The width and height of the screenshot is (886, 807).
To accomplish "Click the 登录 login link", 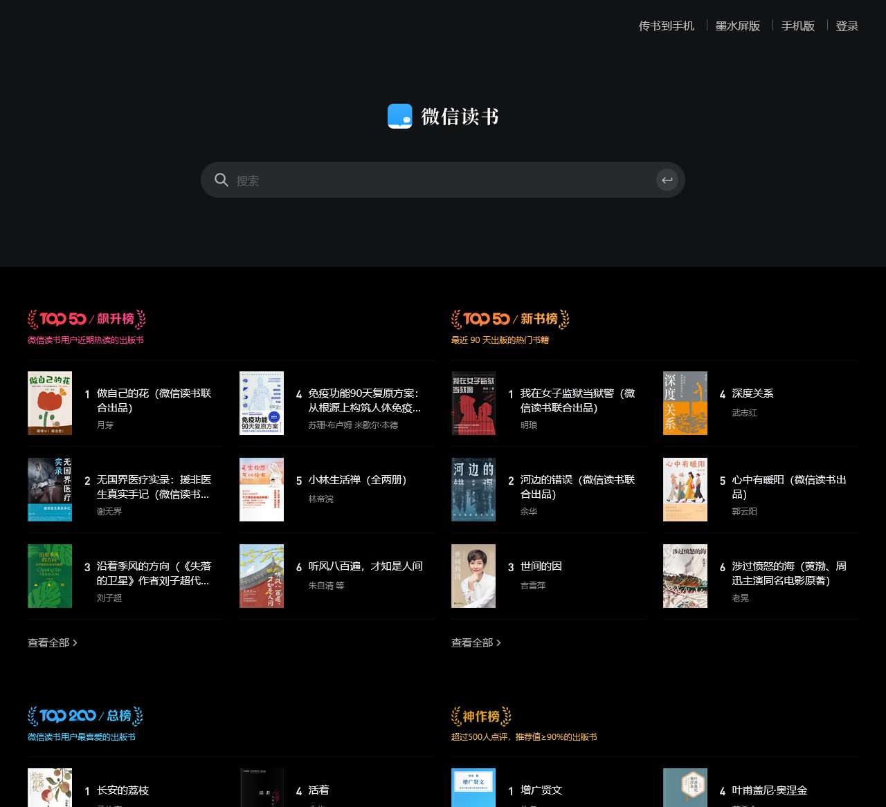I will (x=847, y=26).
